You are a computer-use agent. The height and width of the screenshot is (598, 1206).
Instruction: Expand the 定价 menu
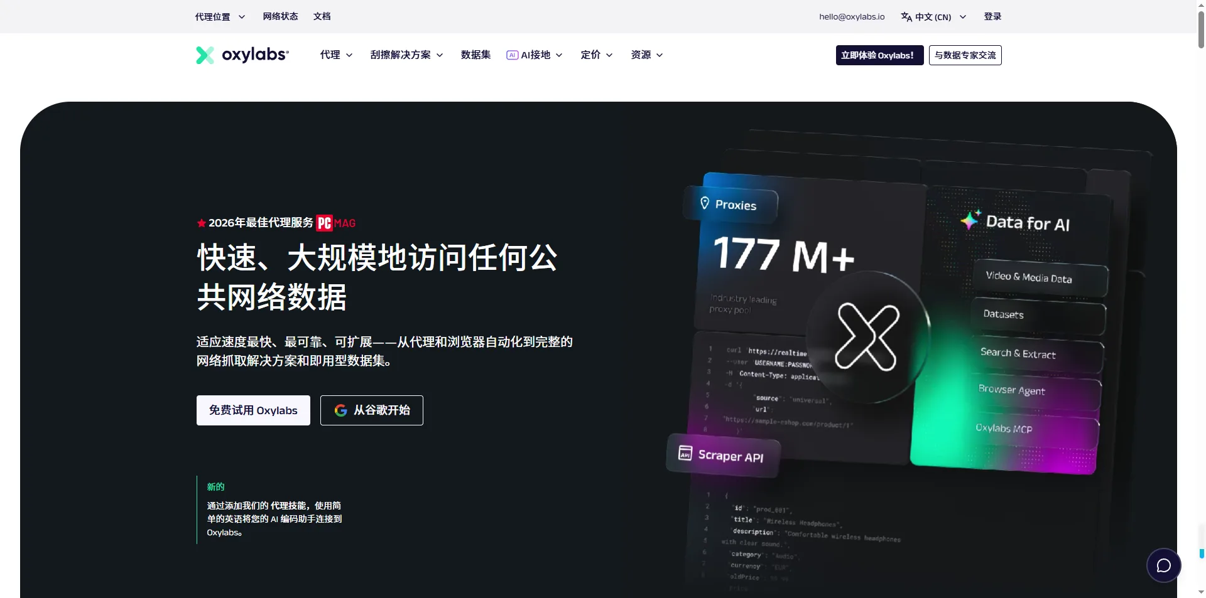point(596,55)
